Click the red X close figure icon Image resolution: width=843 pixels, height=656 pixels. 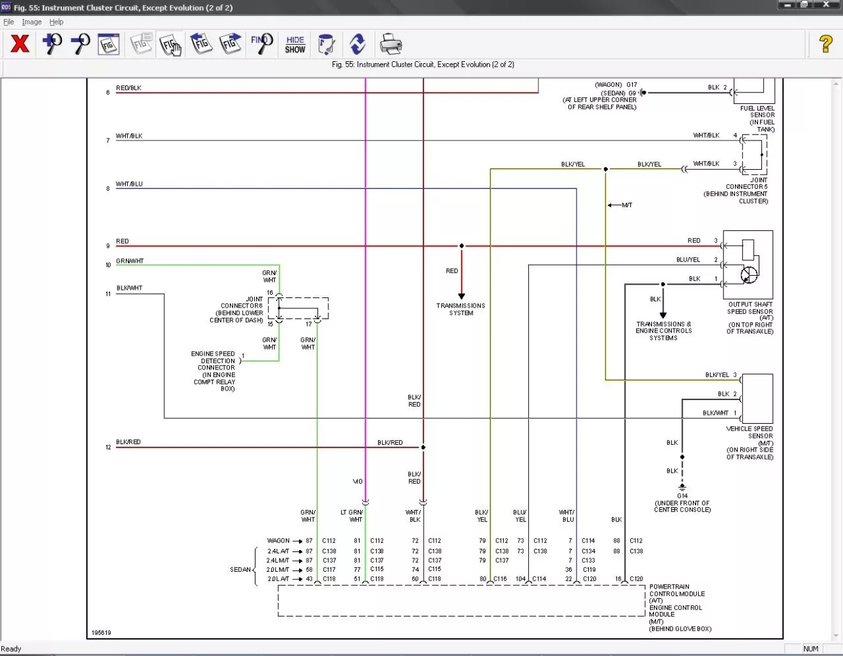coord(20,44)
